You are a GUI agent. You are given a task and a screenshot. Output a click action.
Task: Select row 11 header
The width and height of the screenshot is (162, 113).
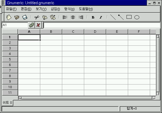point(10,93)
